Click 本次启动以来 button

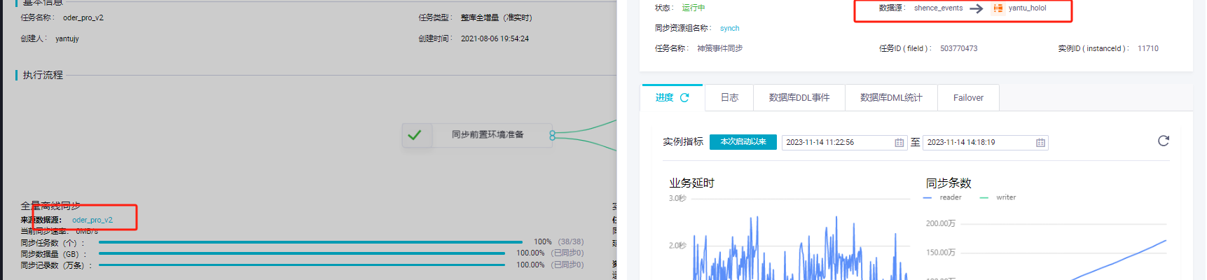coord(743,142)
